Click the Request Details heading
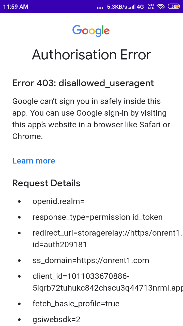Image resolution: width=183 pixels, height=326 pixels. pyautogui.click(x=46, y=183)
